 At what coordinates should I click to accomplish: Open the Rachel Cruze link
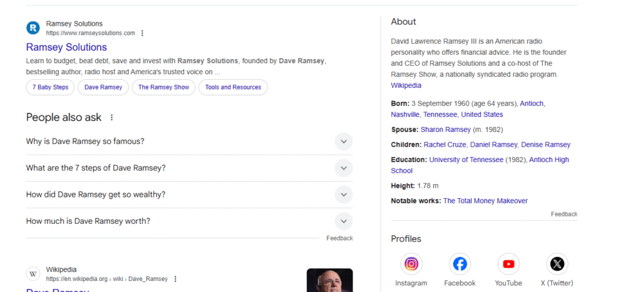445,145
